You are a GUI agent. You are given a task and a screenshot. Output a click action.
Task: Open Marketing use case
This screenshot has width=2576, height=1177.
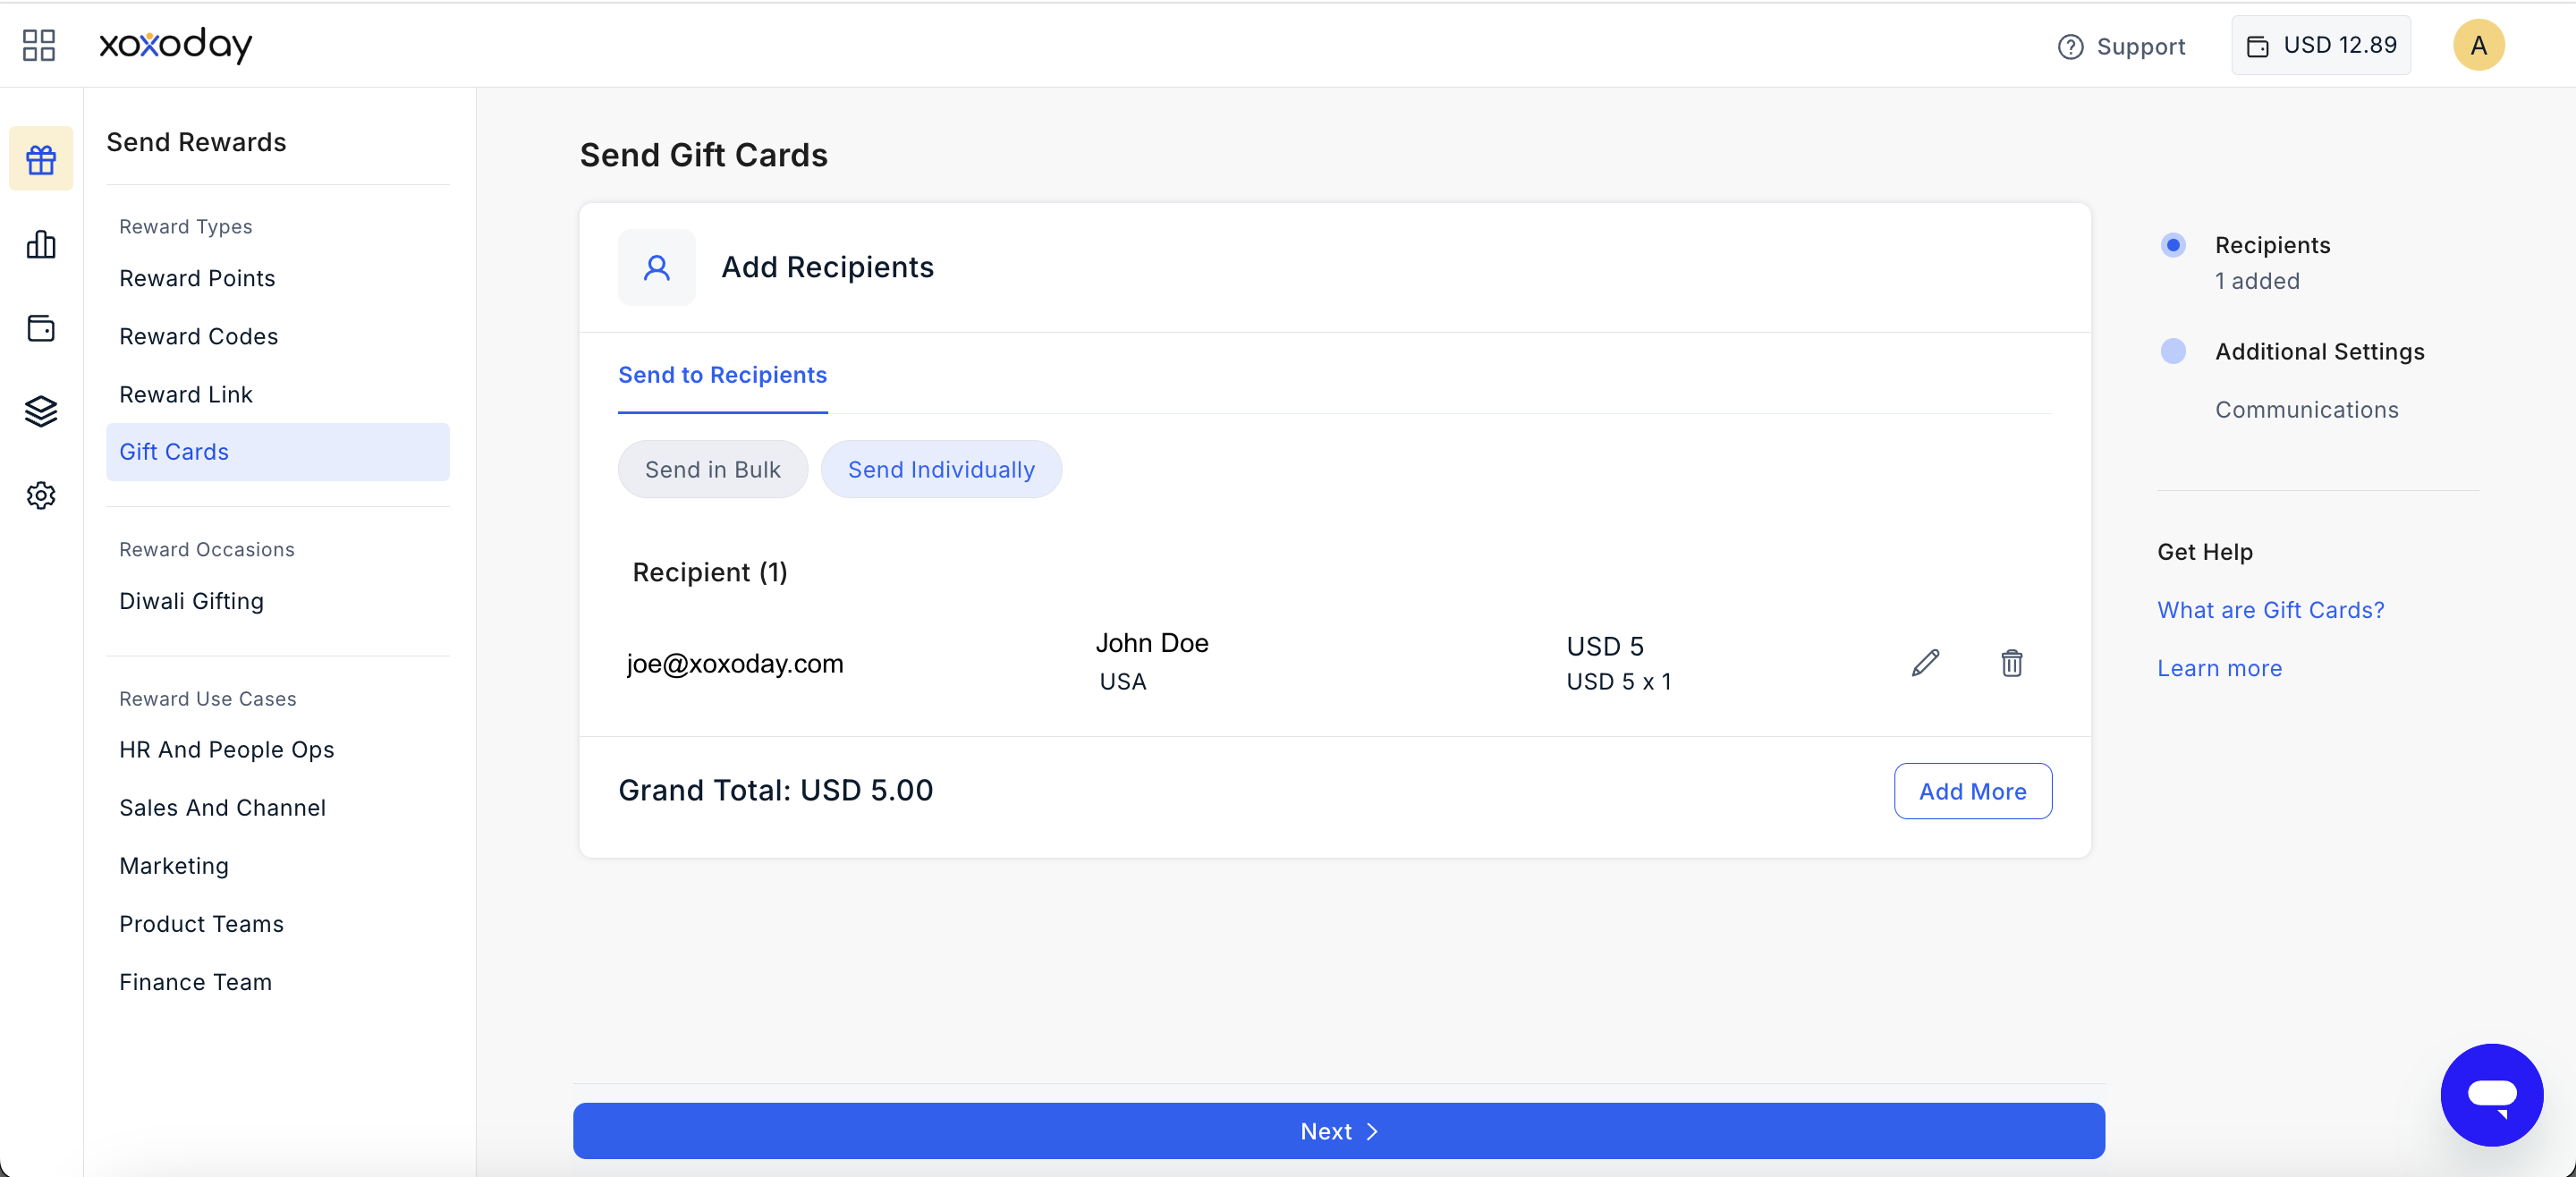tap(174, 865)
